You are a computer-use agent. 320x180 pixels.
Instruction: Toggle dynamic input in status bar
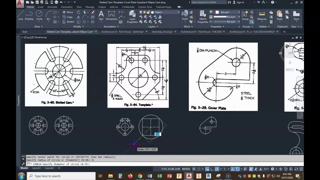click(207, 169)
